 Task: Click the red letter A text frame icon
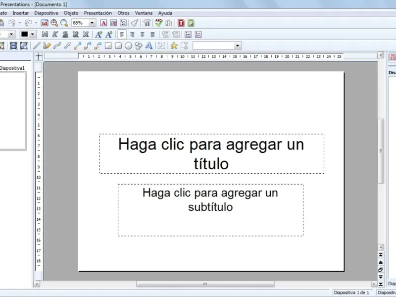click(103, 23)
